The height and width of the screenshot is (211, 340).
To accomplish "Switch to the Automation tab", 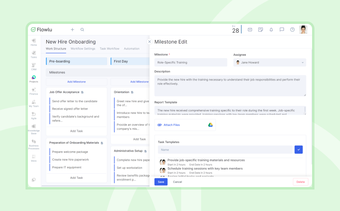I will (132, 49).
